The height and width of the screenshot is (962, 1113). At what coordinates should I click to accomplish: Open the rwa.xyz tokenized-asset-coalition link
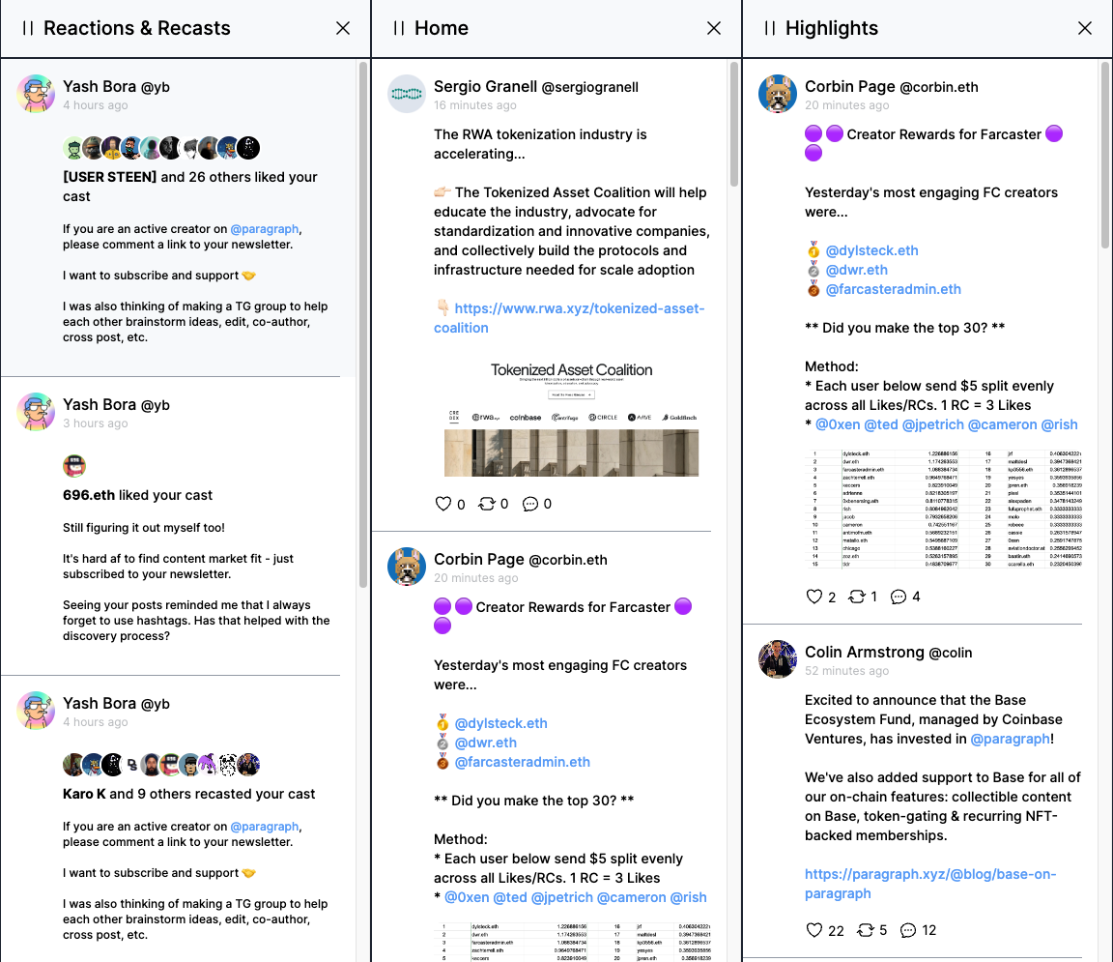569,318
